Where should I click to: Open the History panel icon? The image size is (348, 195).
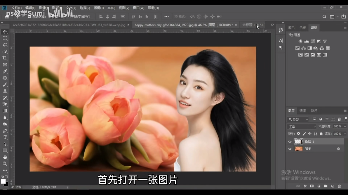click(281, 30)
